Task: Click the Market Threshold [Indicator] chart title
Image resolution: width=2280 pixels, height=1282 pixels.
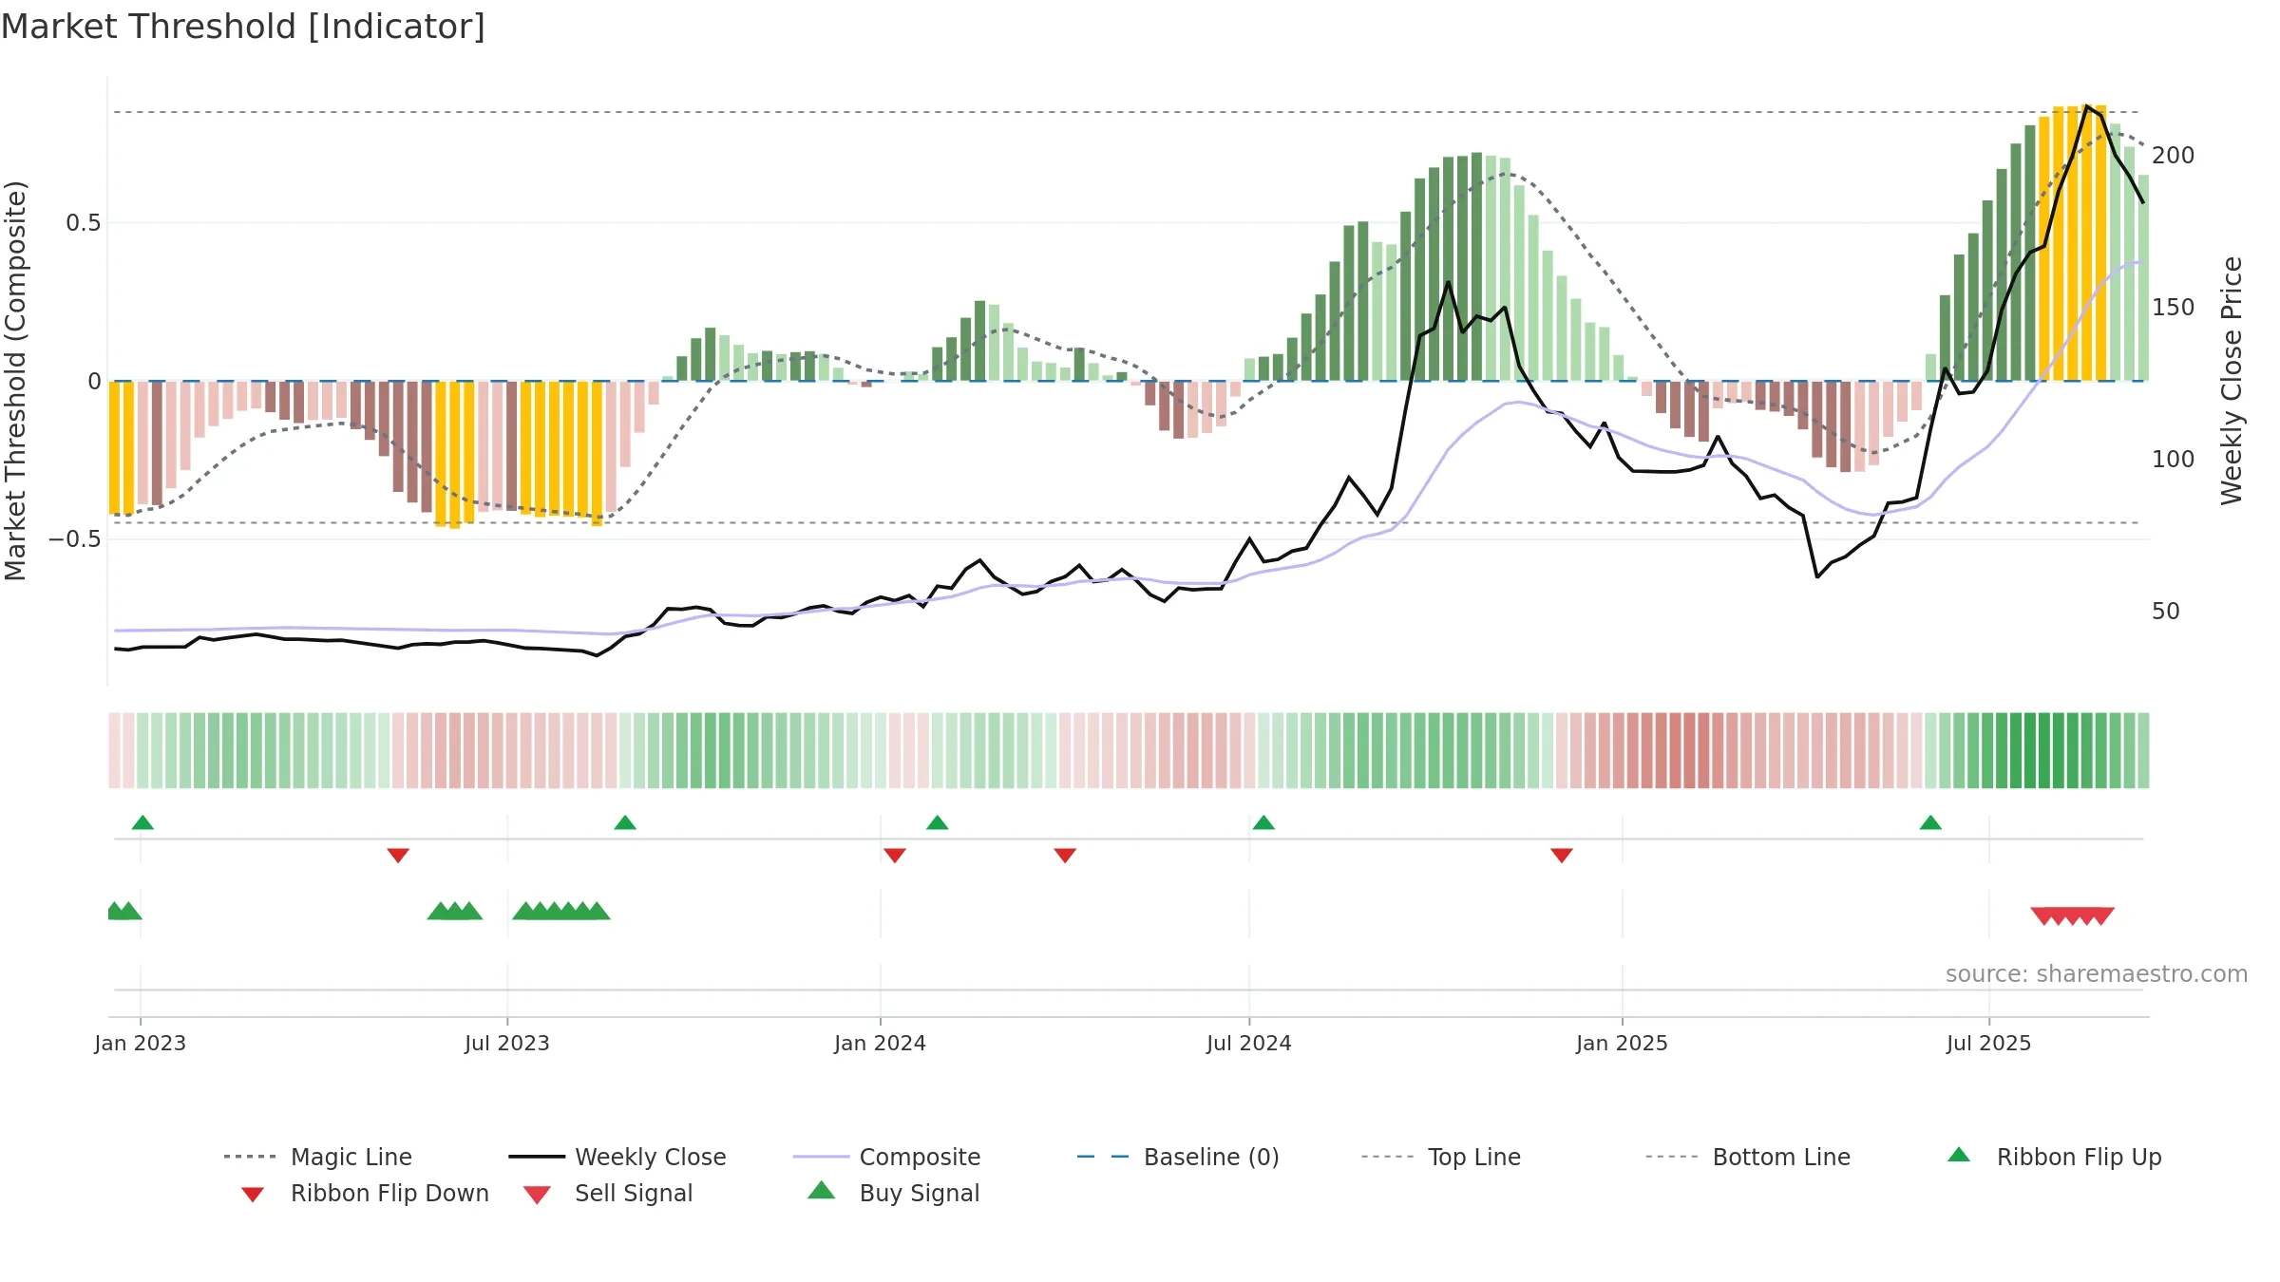Action: (243, 27)
